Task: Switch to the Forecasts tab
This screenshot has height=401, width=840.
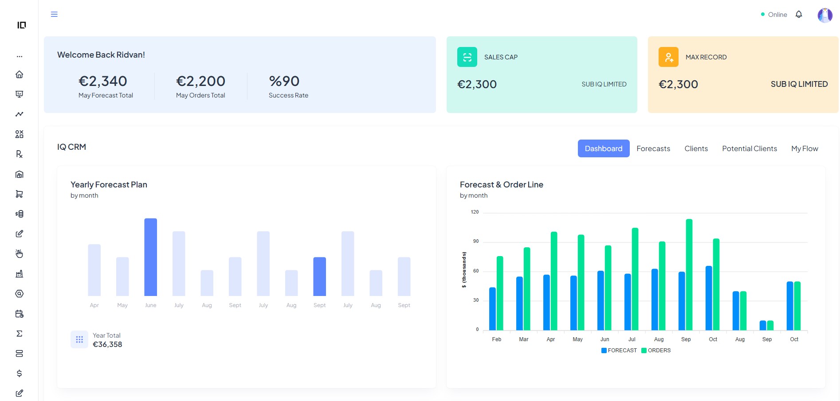Action: click(653, 148)
